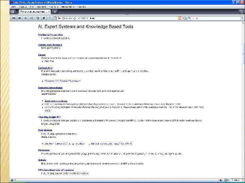Go to the home page
Viewport: 245px width, 183px height.
tap(44, 18)
